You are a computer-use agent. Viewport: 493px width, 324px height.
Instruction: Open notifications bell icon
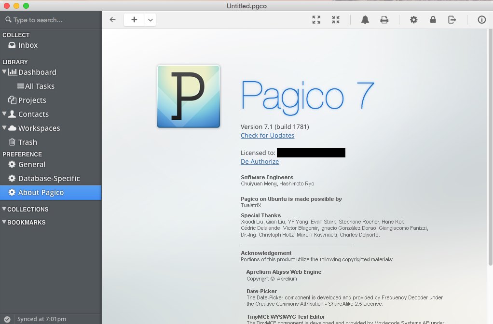click(x=365, y=20)
